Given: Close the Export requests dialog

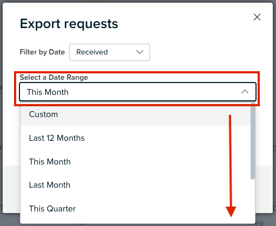Looking at the screenshot, I should click(x=257, y=17).
